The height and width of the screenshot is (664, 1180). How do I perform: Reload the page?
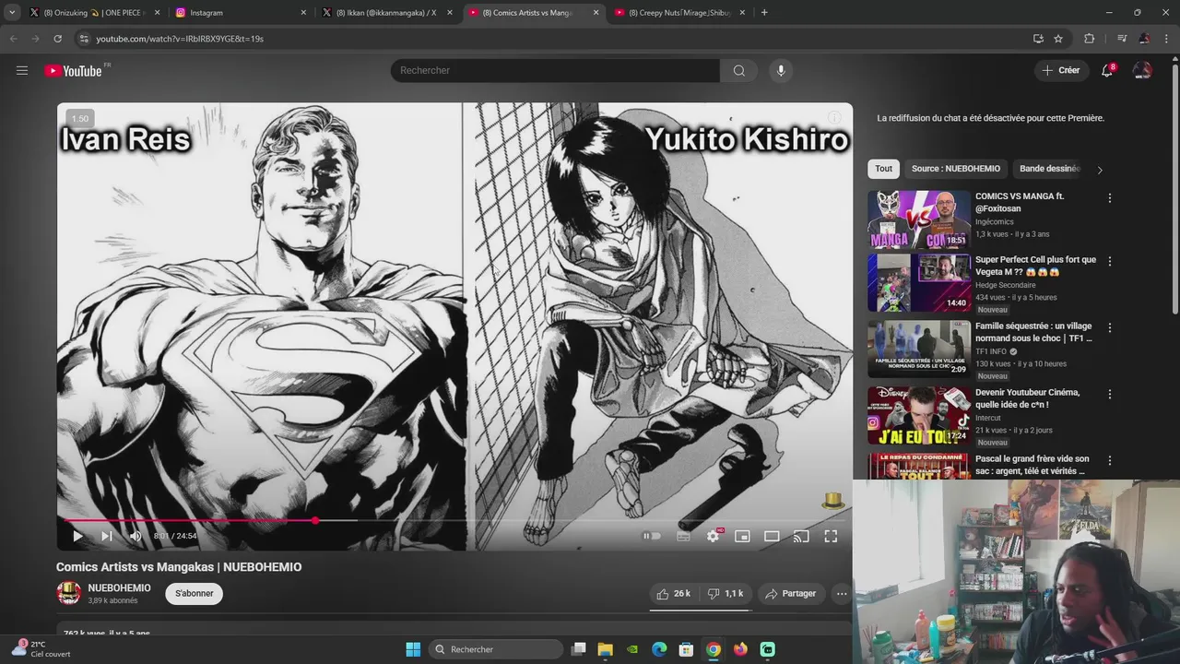[57, 39]
